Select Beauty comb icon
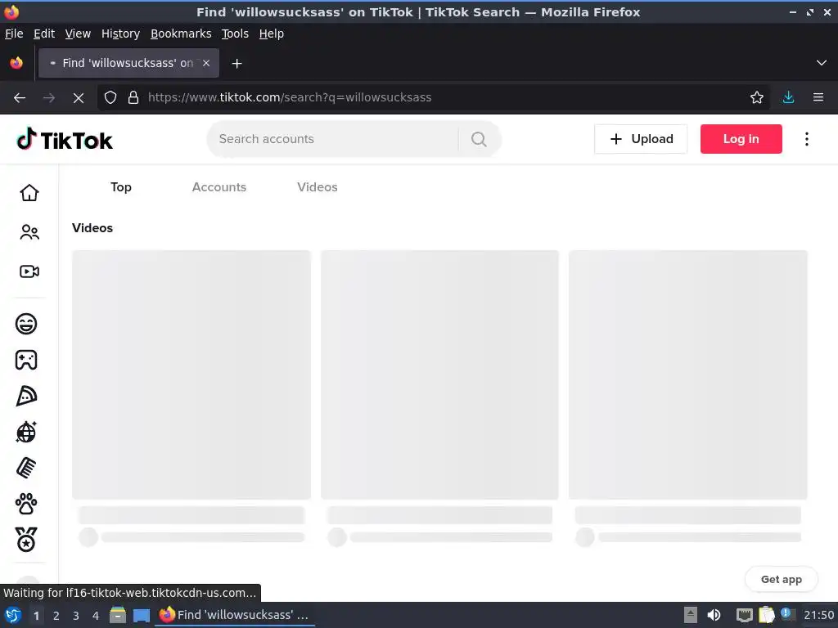The width and height of the screenshot is (838, 628). [x=26, y=469]
